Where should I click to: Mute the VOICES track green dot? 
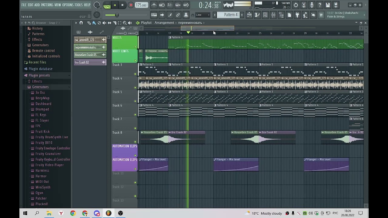(135, 47)
